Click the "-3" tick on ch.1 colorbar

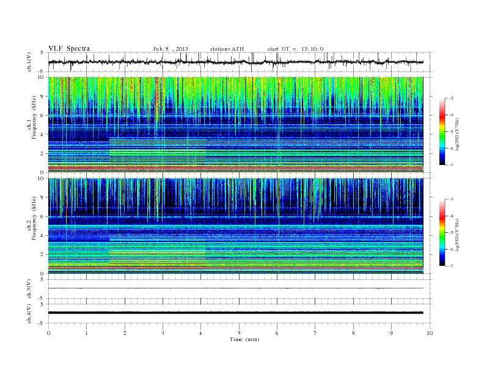click(x=451, y=98)
